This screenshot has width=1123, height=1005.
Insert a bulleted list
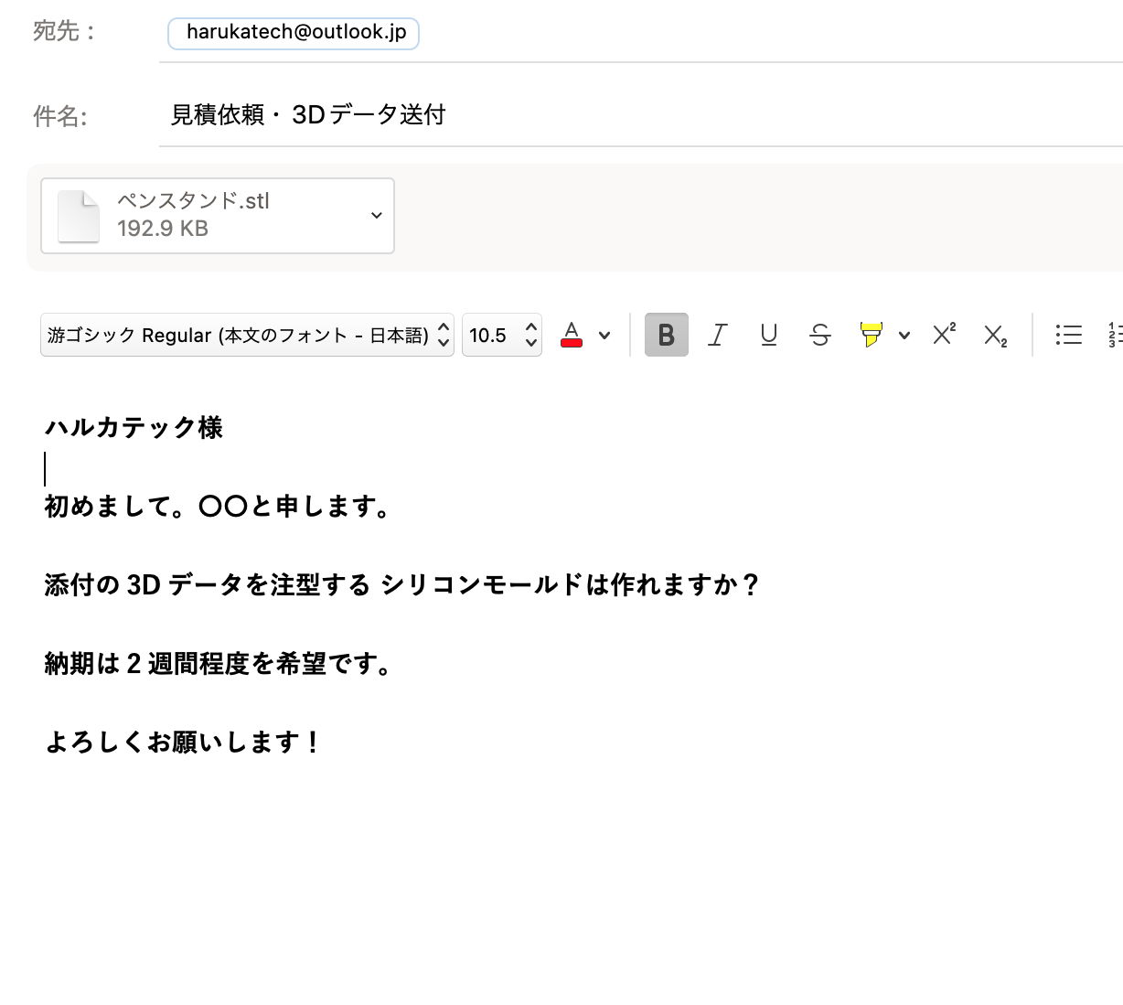pyautogui.click(x=1068, y=335)
